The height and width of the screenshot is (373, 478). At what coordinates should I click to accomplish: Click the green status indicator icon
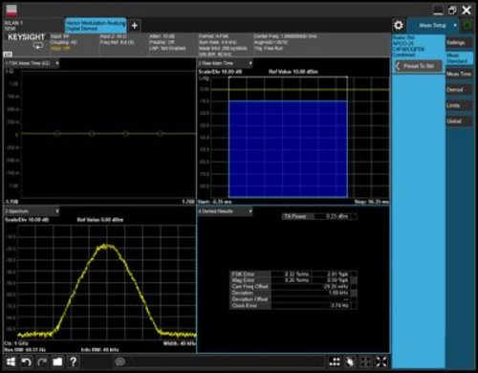[467, 25]
